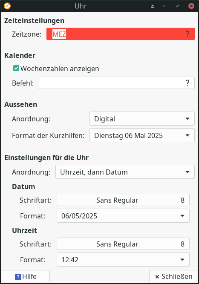Screen dimensions: 199x284
Task: Click the Uhr window title text
Action: point(81,6)
